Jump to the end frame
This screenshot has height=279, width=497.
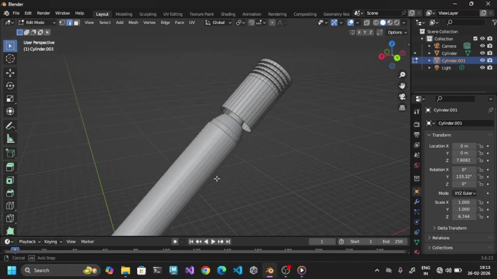[x=228, y=241]
